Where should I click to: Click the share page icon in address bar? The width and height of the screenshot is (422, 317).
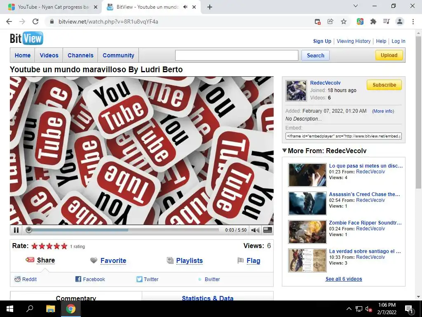(x=330, y=21)
